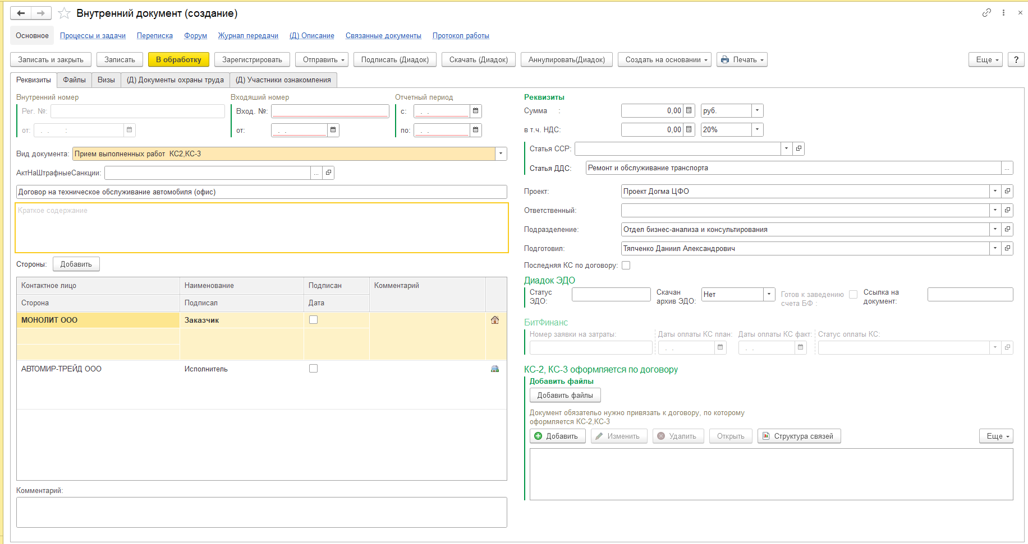Open the Связанные документы link
This screenshot has width=1028, height=544.
tap(383, 36)
